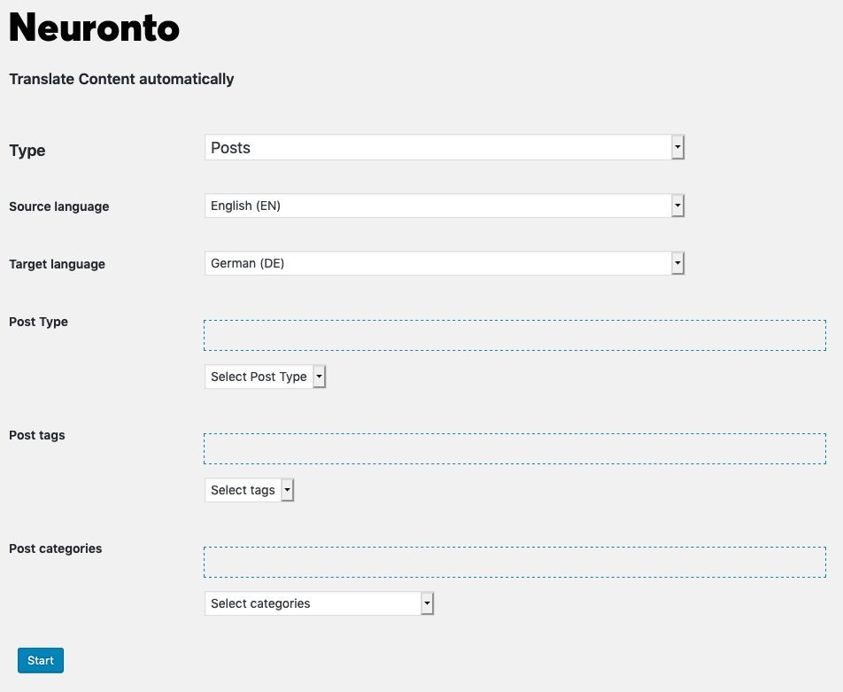Click the Source language label
The width and height of the screenshot is (843, 692).
click(59, 206)
